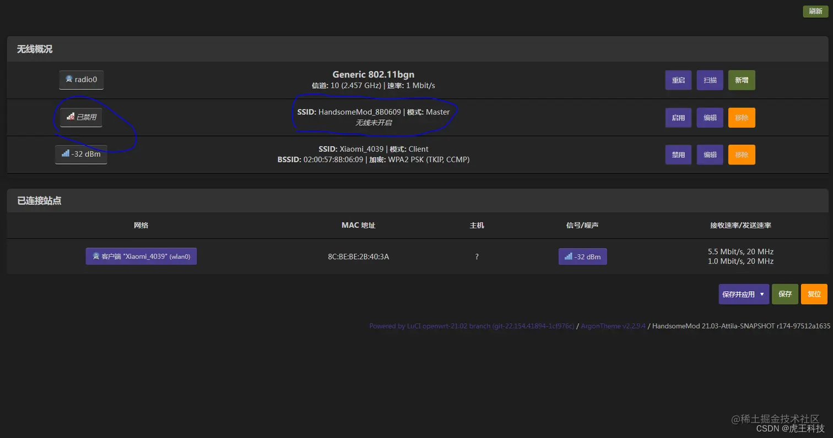Click the 无线未开启 status text
The width and height of the screenshot is (833, 438).
[x=374, y=123]
